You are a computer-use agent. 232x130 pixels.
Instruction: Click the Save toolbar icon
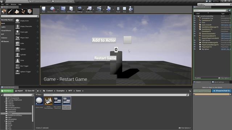point(43,9)
